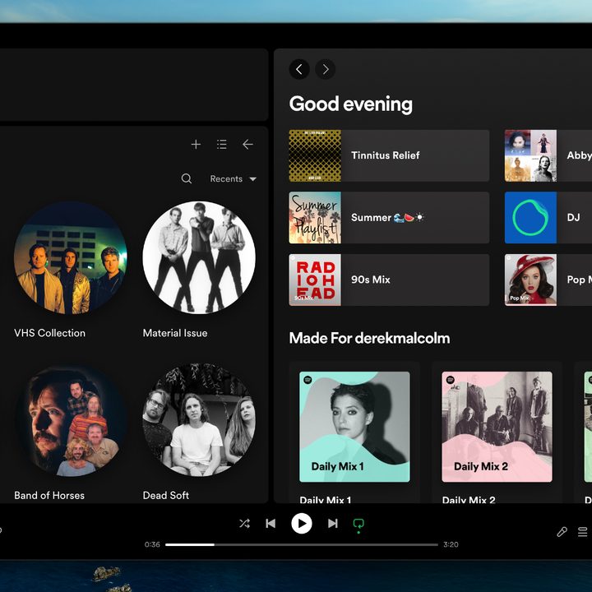The width and height of the screenshot is (592, 592).
Task: Click the Pop Mix cover art
Action: pos(530,280)
